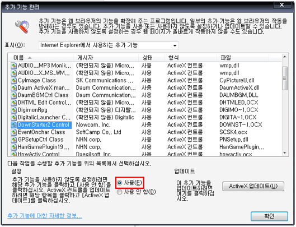Viewport: 296px width, 227px height.
Task: Click the icon beside DHTML Edit Control
Action: click(13, 103)
